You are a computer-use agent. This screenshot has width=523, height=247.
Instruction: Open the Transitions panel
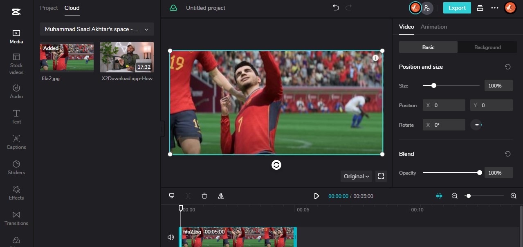pyautogui.click(x=16, y=218)
